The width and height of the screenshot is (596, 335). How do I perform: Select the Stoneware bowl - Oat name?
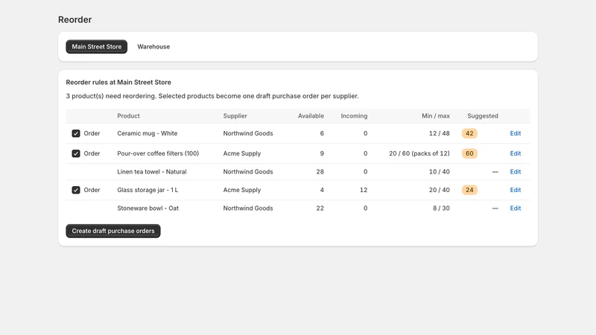click(x=148, y=208)
